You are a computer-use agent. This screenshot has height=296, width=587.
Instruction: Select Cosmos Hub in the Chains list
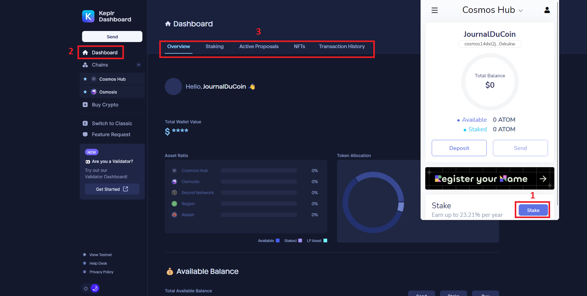pos(112,79)
